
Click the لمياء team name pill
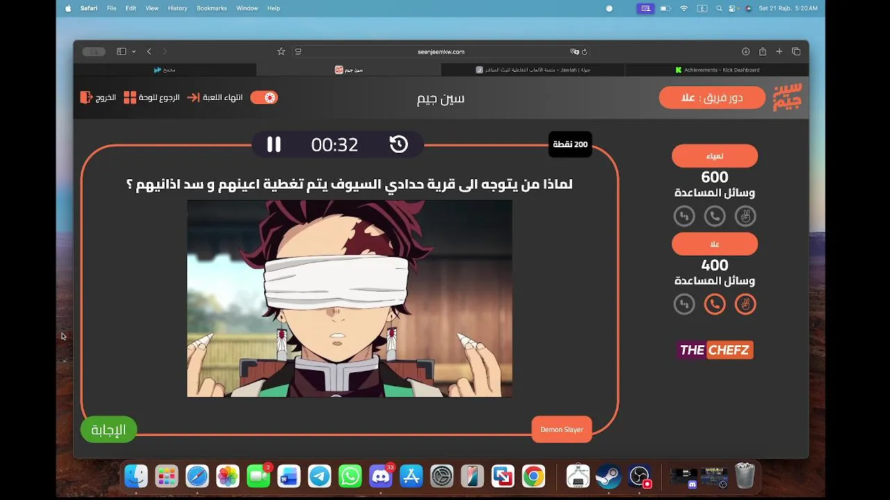coord(715,156)
